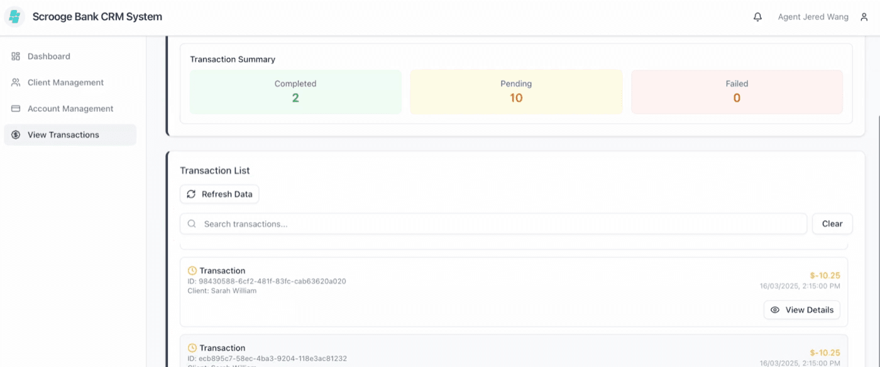This screenshot has width=880, height=367.
Task: Click the Failed count 0
Action: (737, 98)
